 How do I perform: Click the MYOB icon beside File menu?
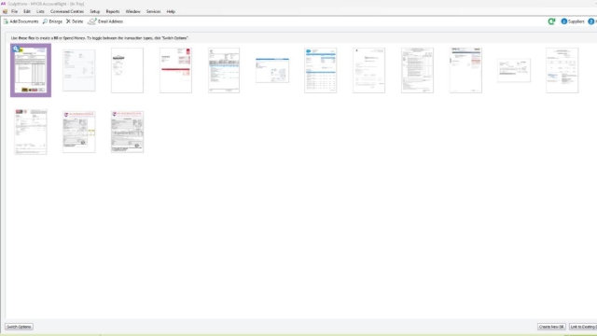click(5, 12)
